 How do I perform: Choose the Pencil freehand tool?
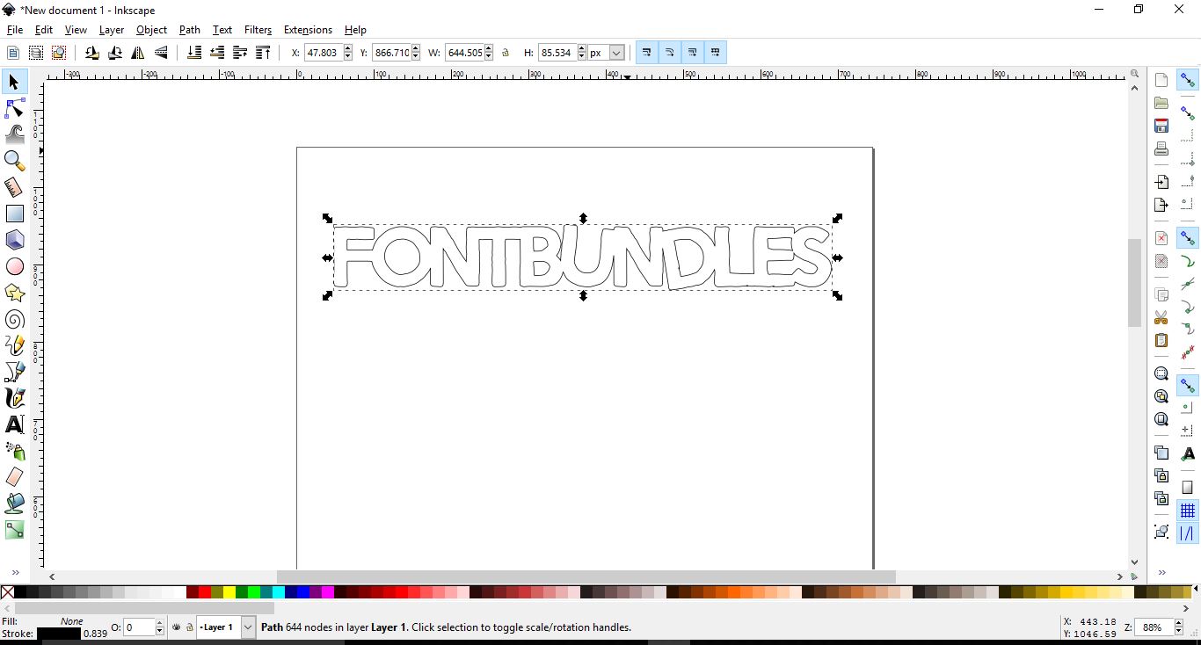tap(15, 345)
